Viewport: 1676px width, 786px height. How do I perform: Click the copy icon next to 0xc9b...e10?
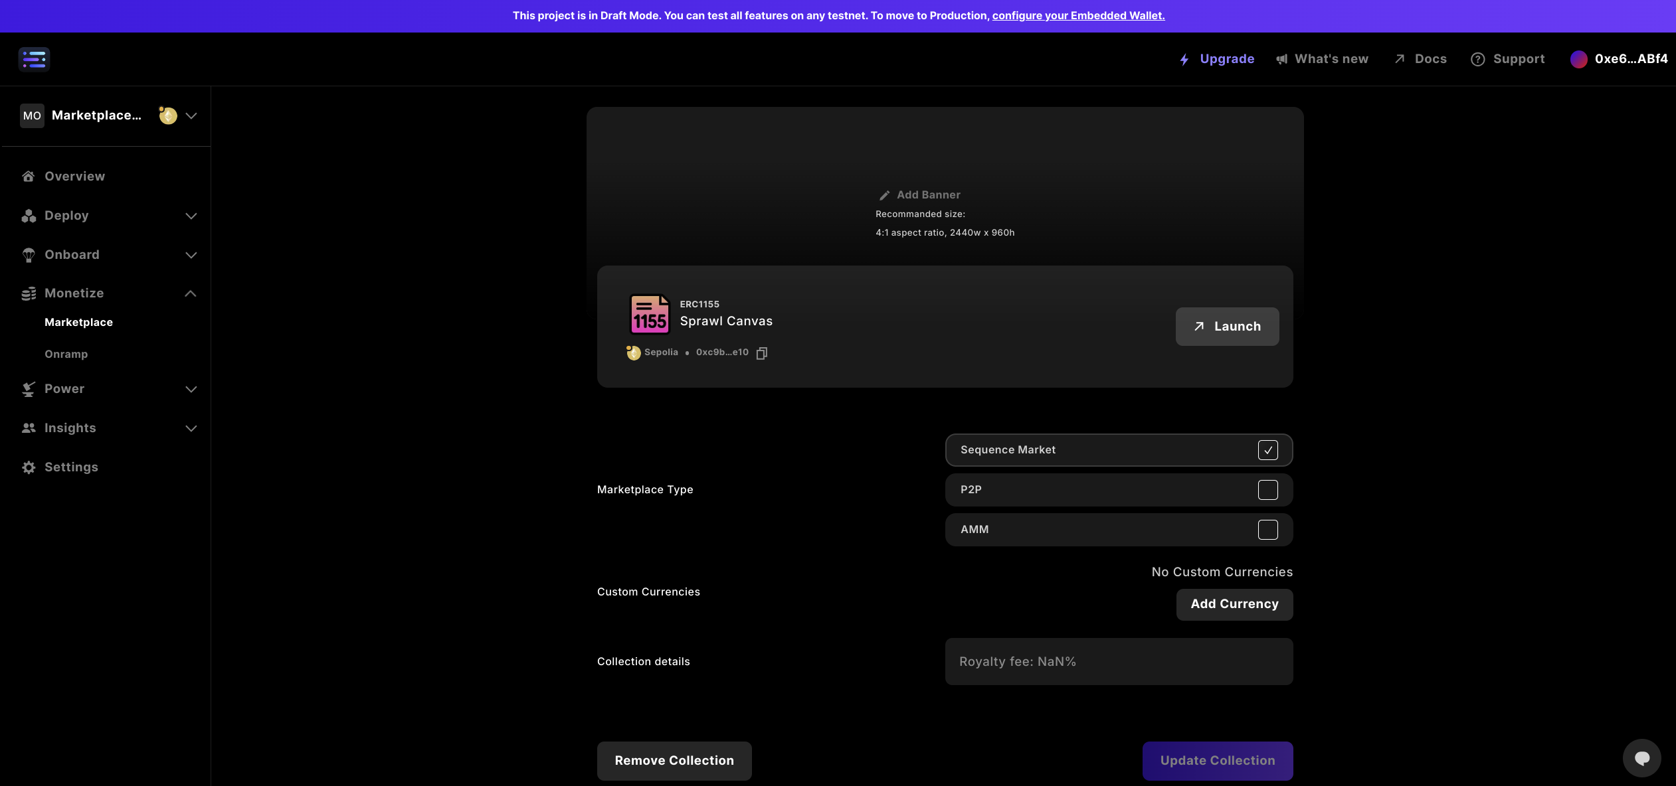coord(761,353)
